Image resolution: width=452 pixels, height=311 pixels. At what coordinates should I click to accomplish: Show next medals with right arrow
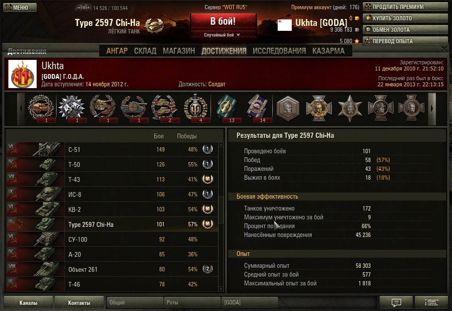(432, 109)
